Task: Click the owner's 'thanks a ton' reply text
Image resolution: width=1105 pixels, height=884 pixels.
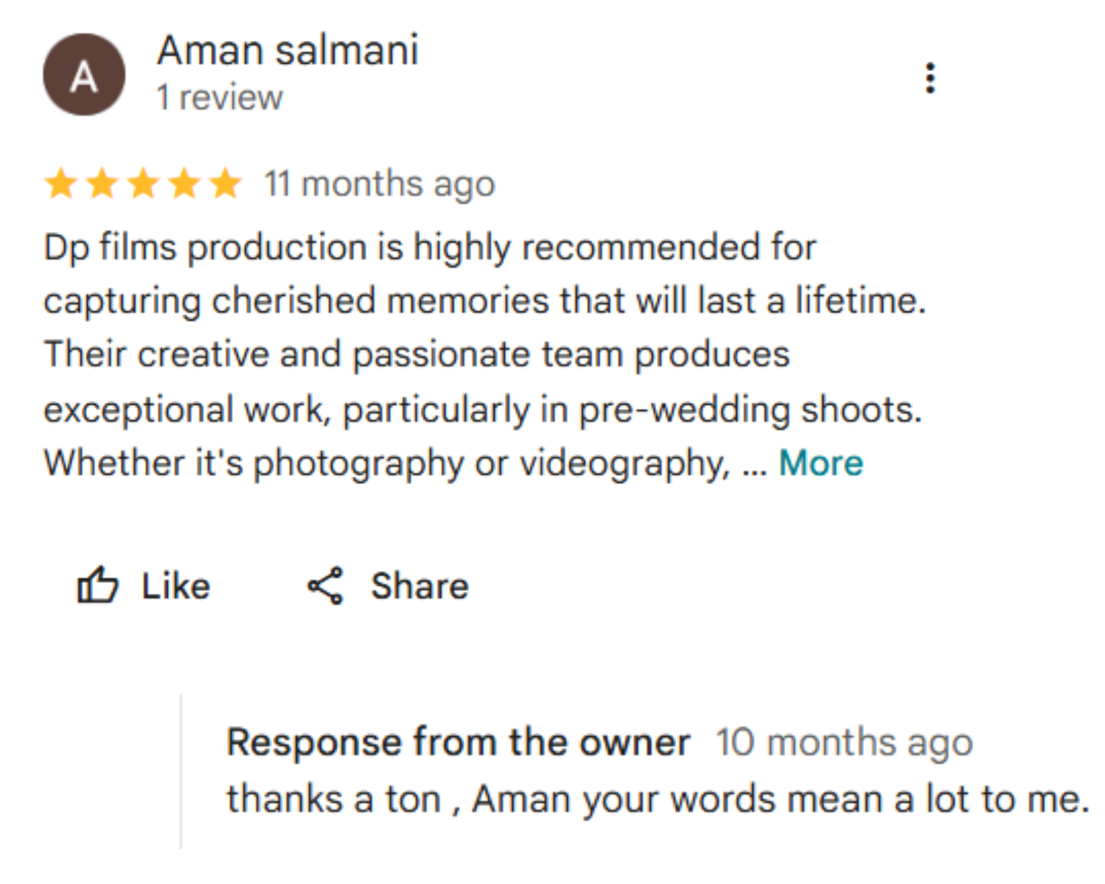Action: pyautogui.click(x=658, y=800)
